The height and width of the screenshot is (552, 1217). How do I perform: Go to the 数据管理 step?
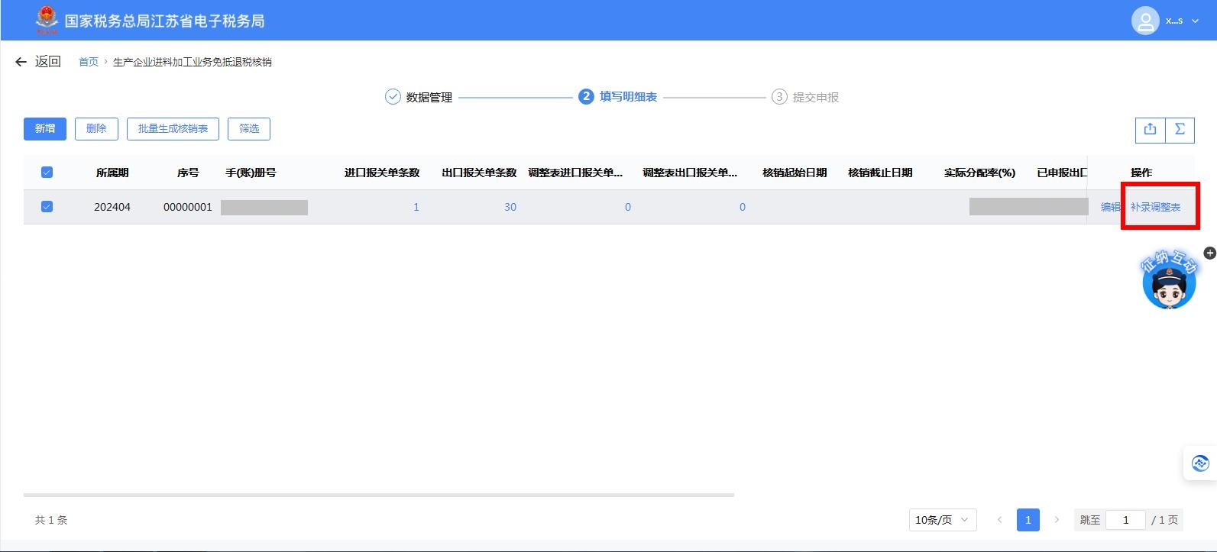(x=419, y=97)
